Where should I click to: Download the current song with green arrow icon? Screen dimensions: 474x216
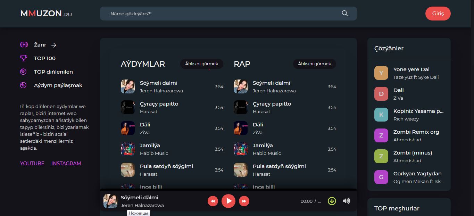[x=332, y=201]
